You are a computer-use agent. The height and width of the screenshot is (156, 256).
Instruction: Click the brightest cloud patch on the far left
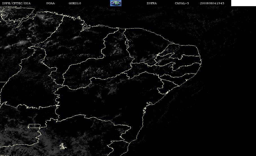(22, 43)
